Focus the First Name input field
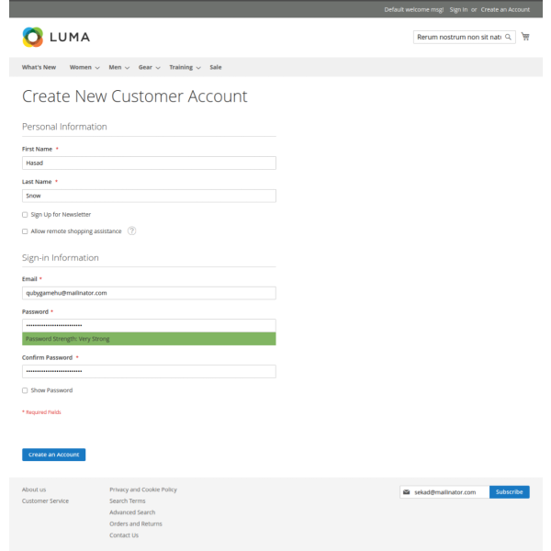The height and width of the screenshot is (551, 551). point(149,163)
